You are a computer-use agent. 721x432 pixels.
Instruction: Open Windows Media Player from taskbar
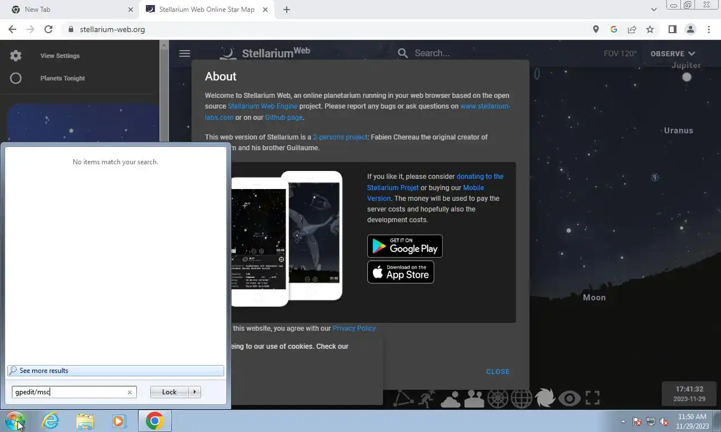tap(119, 421)
